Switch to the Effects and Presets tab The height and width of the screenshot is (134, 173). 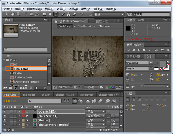click(x=134, y=56)
